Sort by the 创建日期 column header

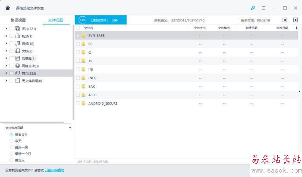click(x=252, y=28)
